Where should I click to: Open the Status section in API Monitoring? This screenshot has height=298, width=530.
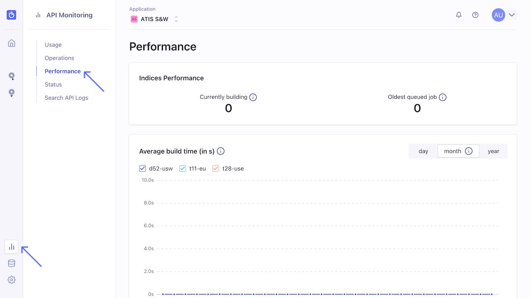coord(53,84)
